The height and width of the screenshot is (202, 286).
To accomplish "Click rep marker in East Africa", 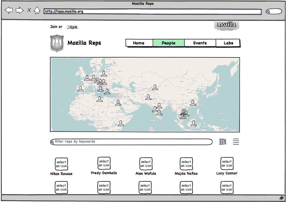I will click(121, 123).
